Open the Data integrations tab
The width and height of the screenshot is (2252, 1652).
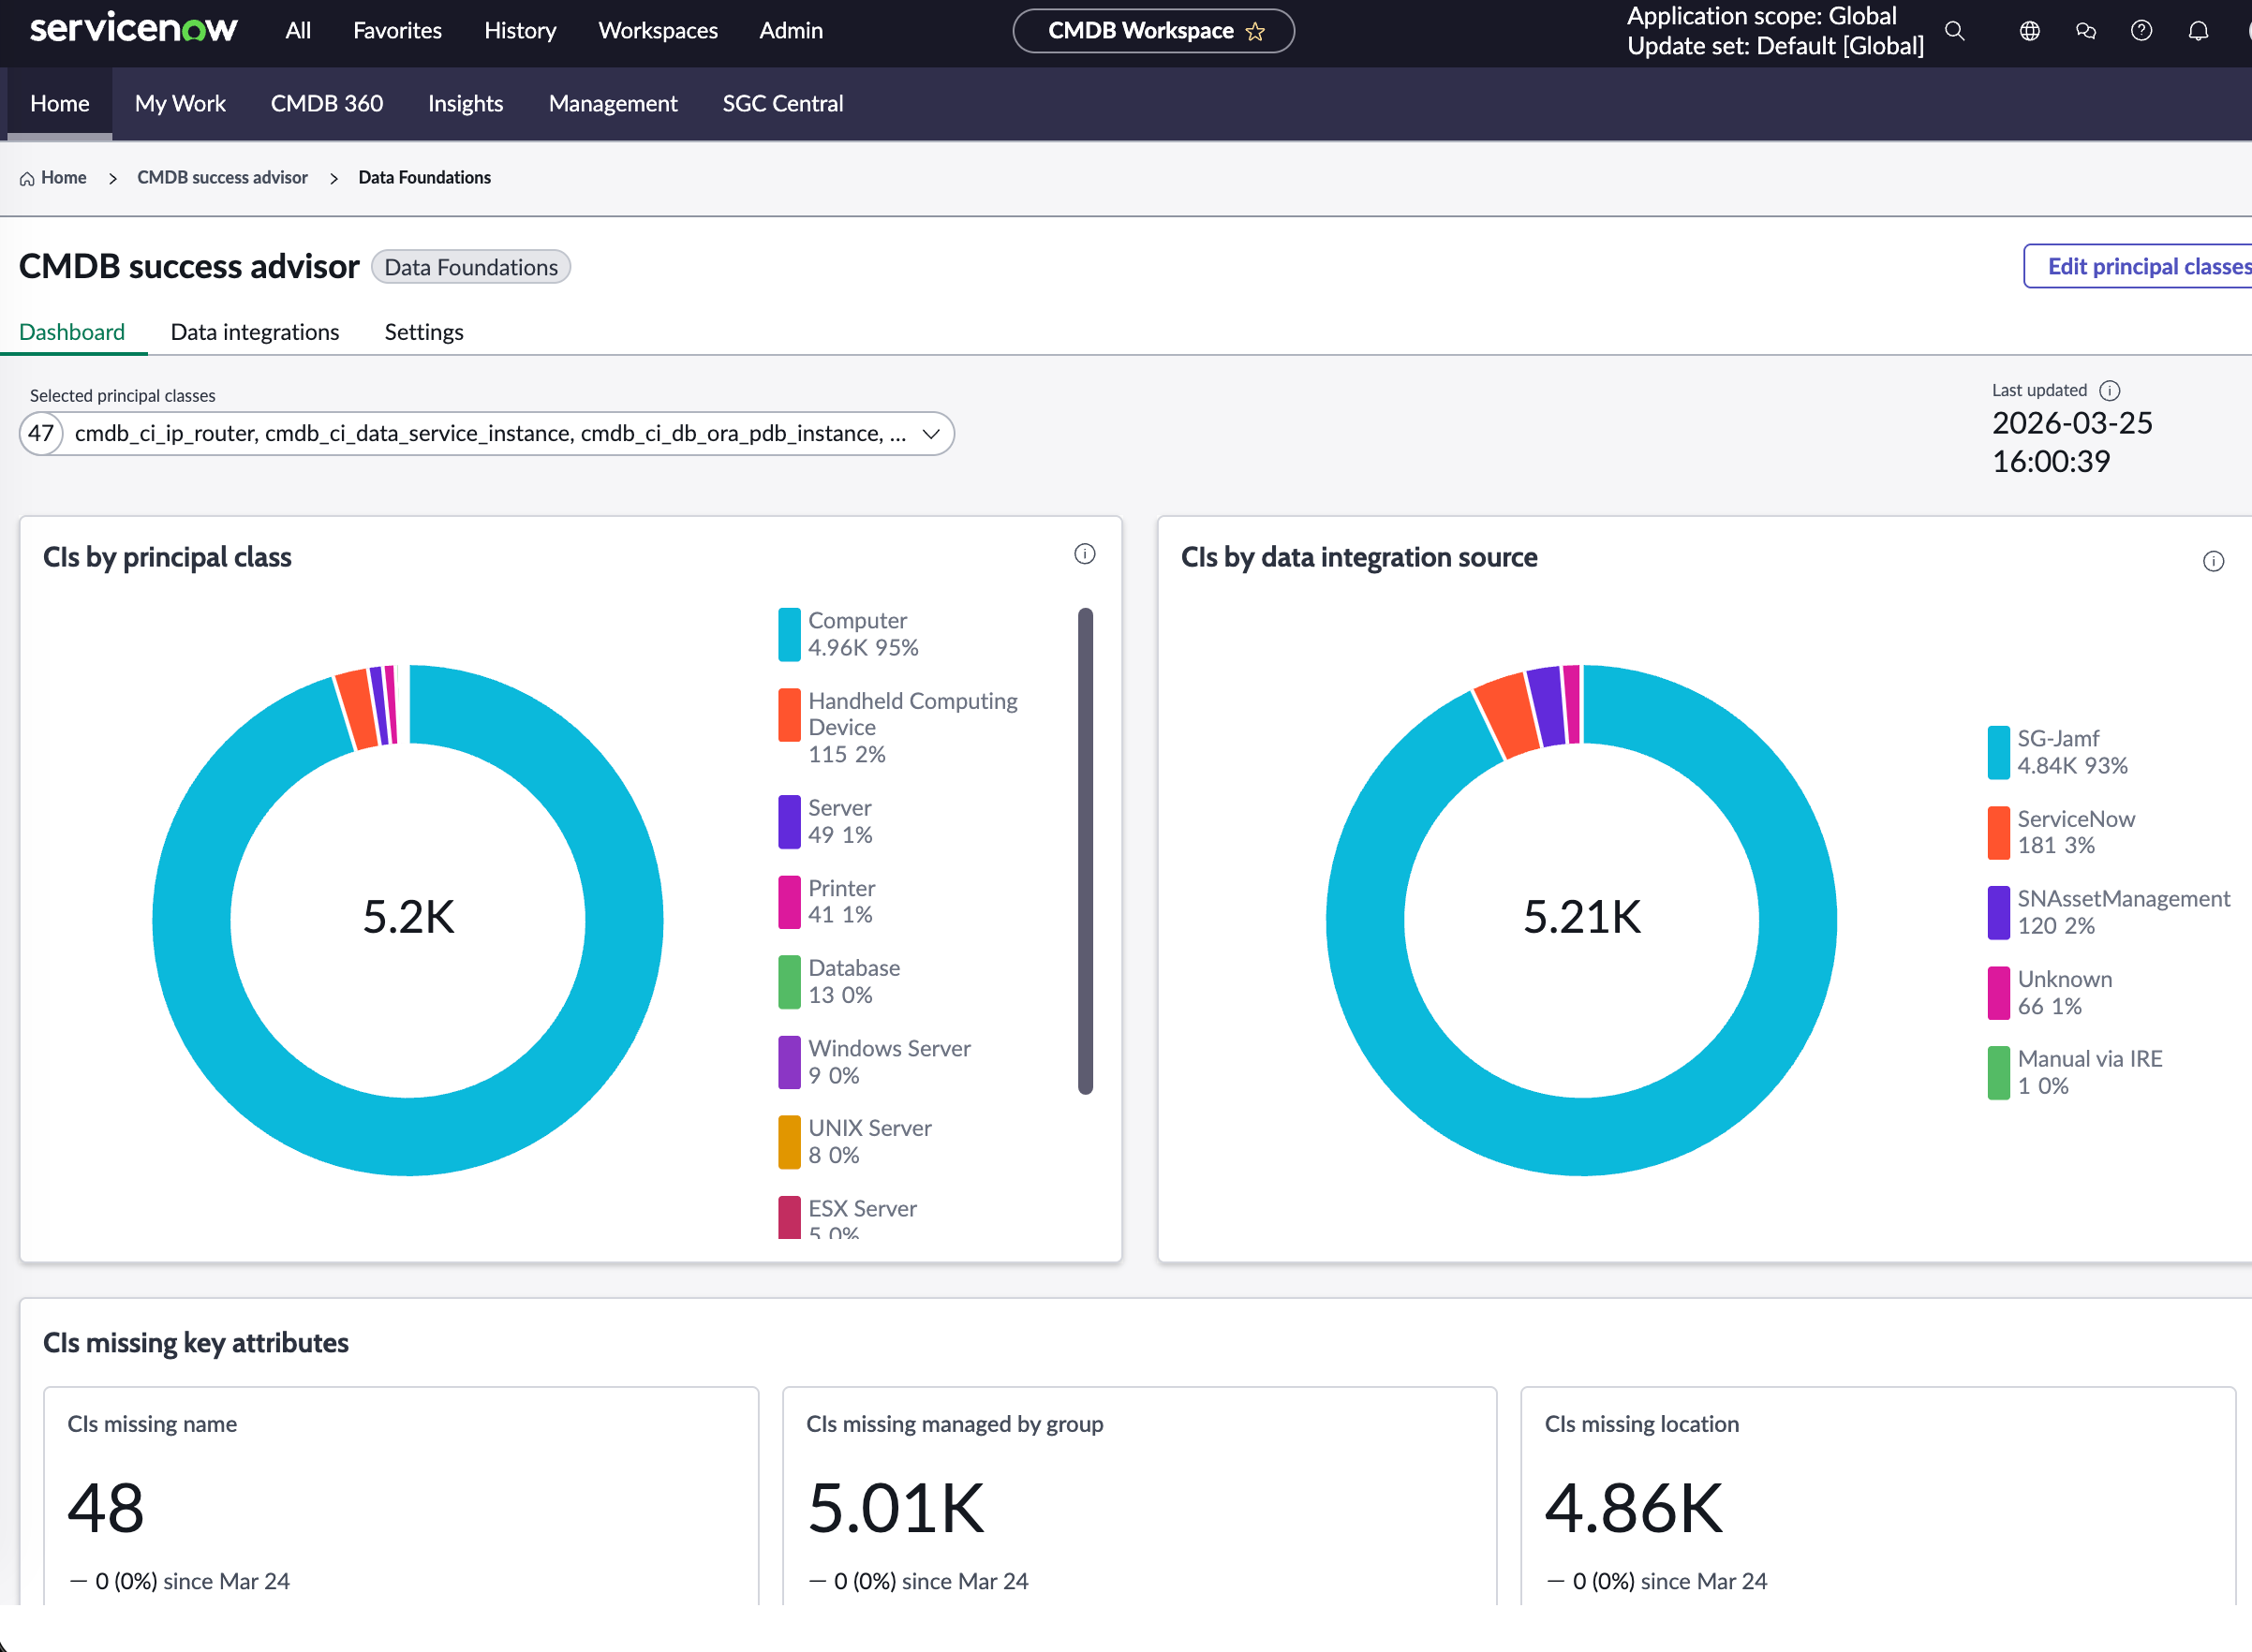coord(255,332)
